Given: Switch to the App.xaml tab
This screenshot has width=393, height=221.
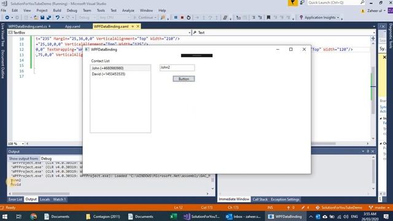Looking at the screenshot, I should click(72, 26).
